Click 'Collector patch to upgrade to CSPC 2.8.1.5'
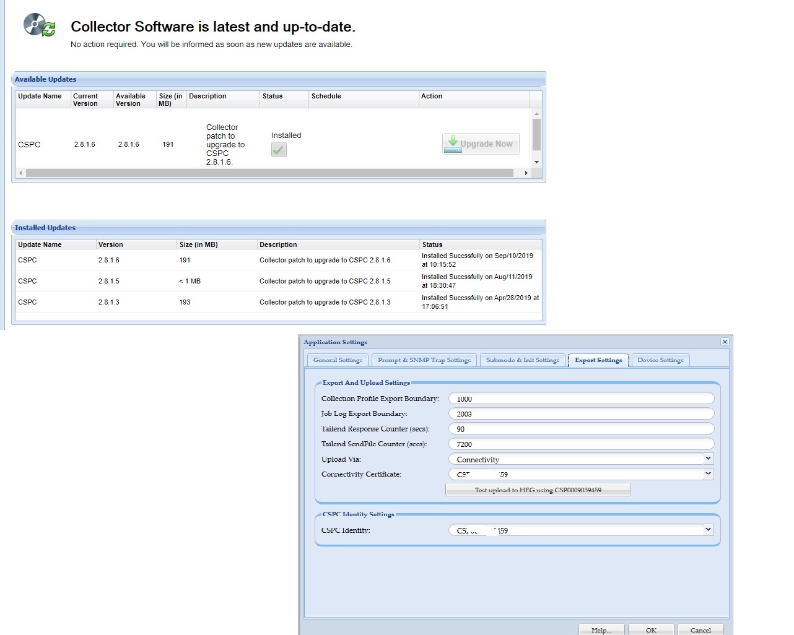 [325, 281]
